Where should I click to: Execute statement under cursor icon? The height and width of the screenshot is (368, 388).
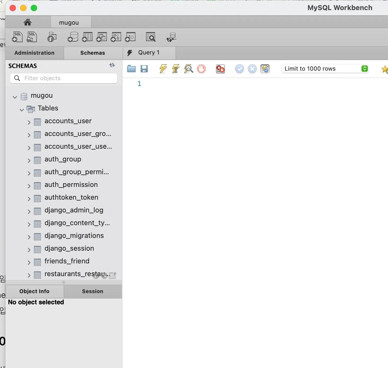coord(176,69)
